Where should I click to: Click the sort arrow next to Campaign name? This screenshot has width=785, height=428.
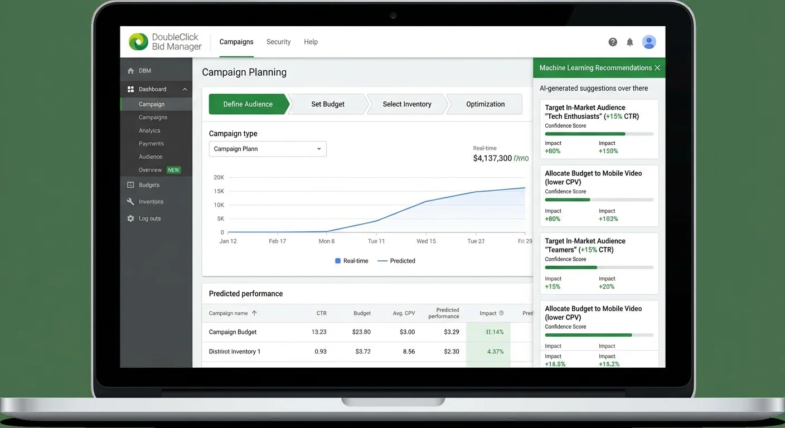(254, 313)
